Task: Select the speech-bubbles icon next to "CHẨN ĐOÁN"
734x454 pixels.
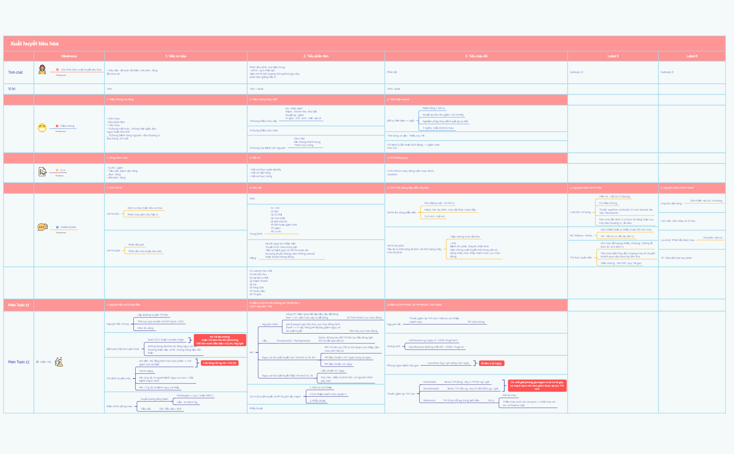Action: click(42, 227)
